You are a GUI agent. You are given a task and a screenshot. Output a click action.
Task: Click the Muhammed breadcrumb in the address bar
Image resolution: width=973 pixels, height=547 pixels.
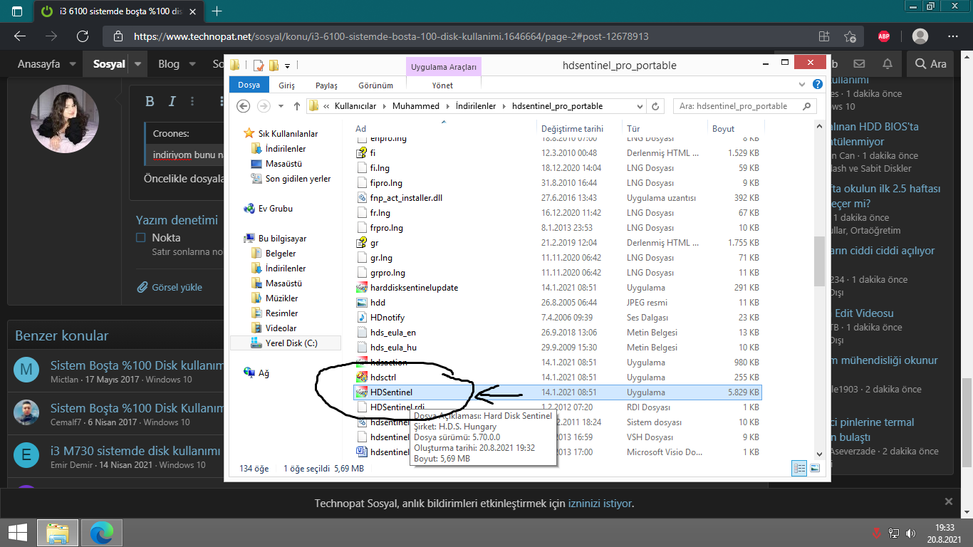click(x=417, y=106)
